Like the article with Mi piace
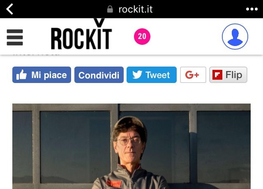Viewport: 263px width, 189px height. tap(42, 75)
